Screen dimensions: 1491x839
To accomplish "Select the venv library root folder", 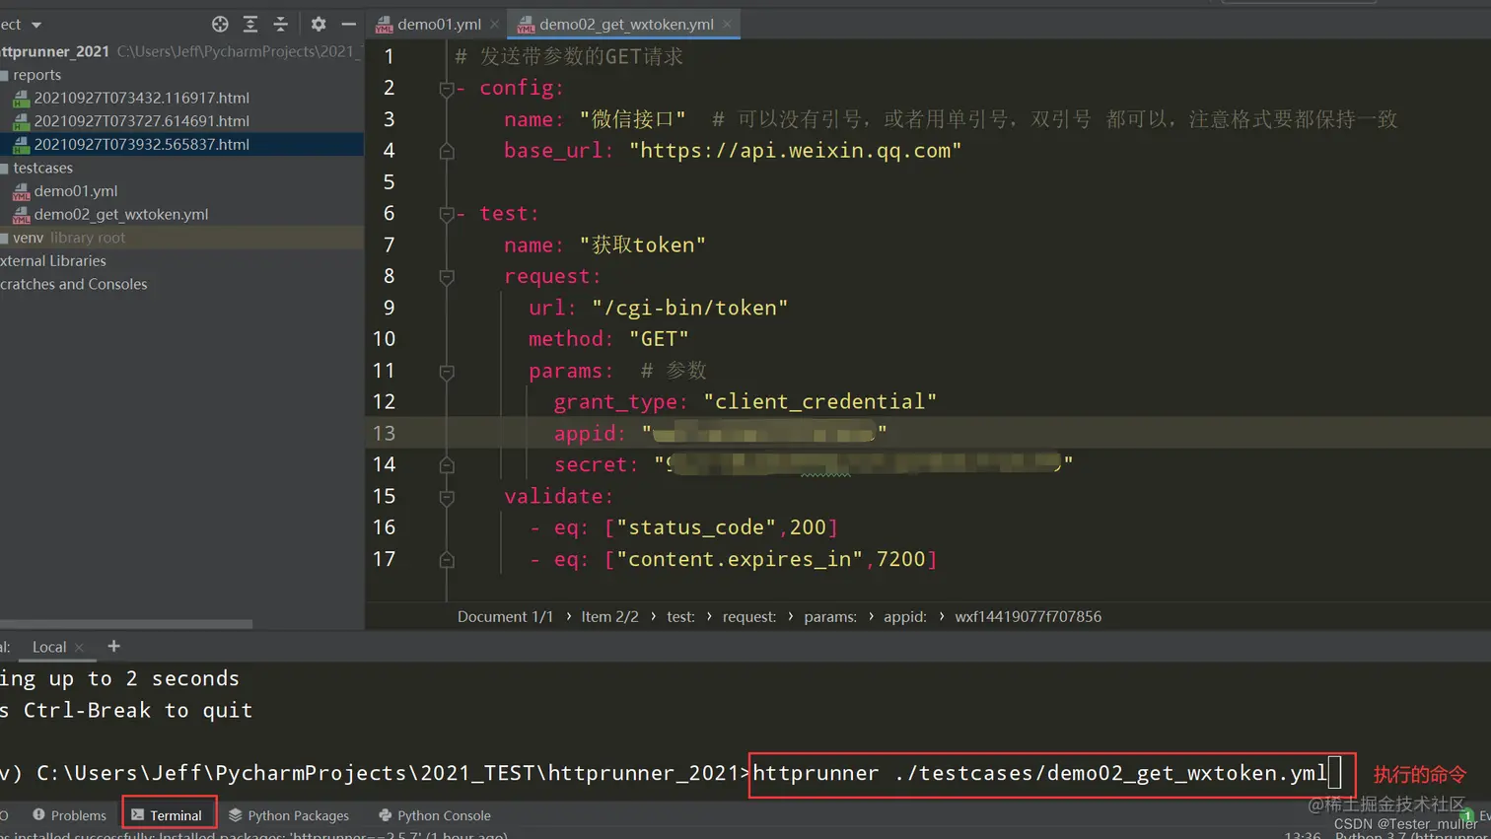I will tap(69, 238).
